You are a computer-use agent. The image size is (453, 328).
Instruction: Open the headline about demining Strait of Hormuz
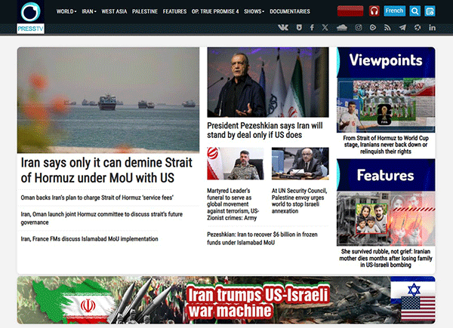click(x=106, y=170)
